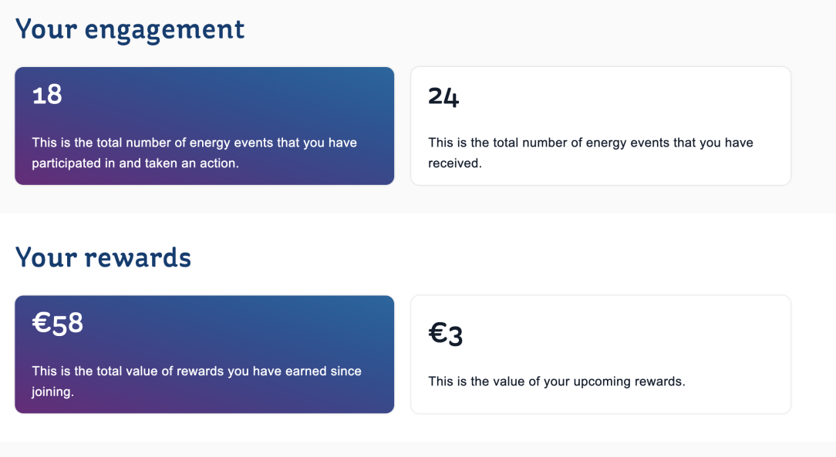Click the 'participated in and taken an action' text
The width and height of the screenshot is (836, 457).
tap(135, 163)
